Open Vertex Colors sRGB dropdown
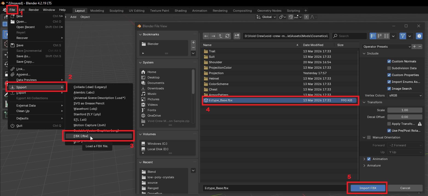428x196 pixels. coord(404,95)
